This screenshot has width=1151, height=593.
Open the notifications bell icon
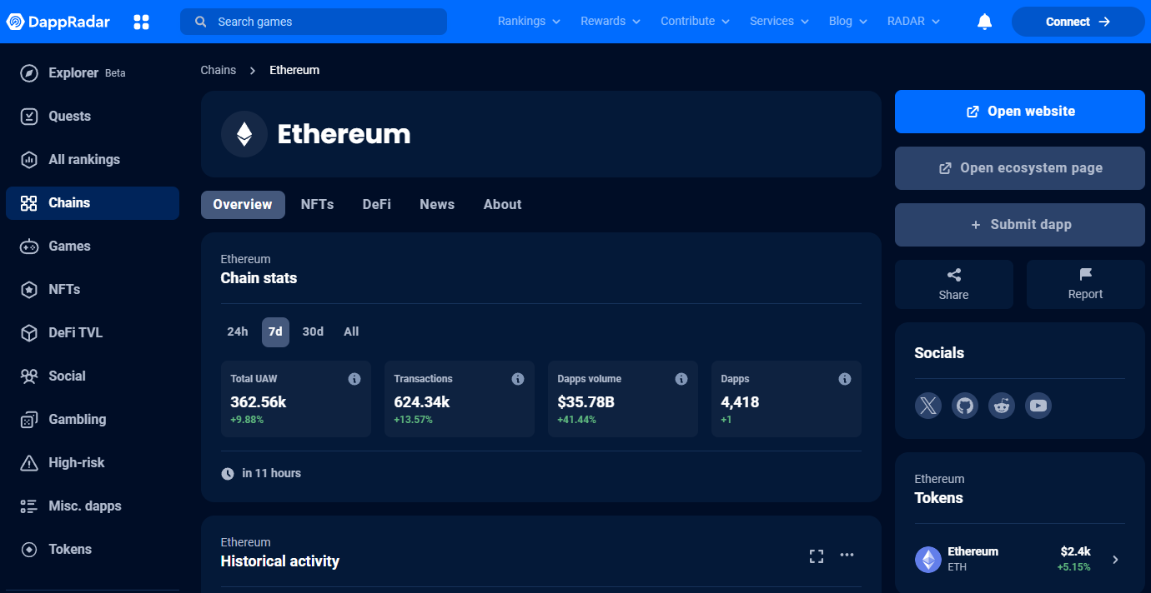pyautogui.click(x=985, y=22)
